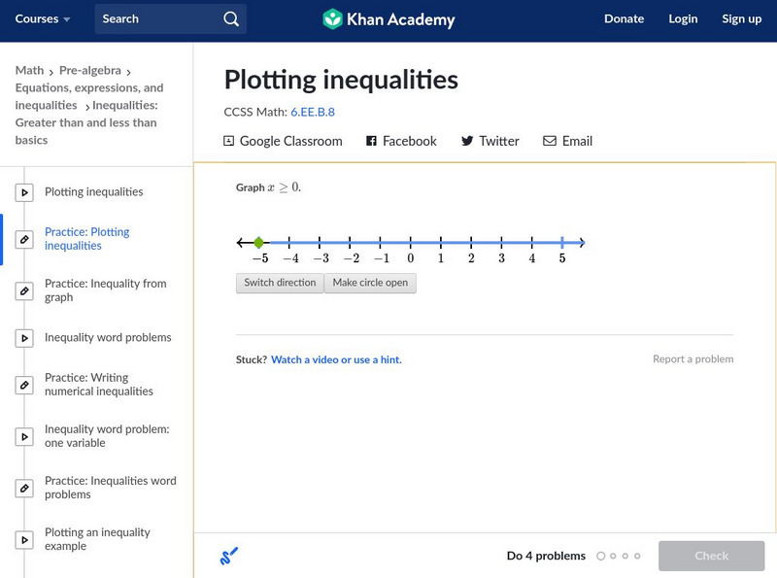Toggle Make circle open button
This screenshot has width=777, height=578.
pyautogui.click(x=370, y=283)
